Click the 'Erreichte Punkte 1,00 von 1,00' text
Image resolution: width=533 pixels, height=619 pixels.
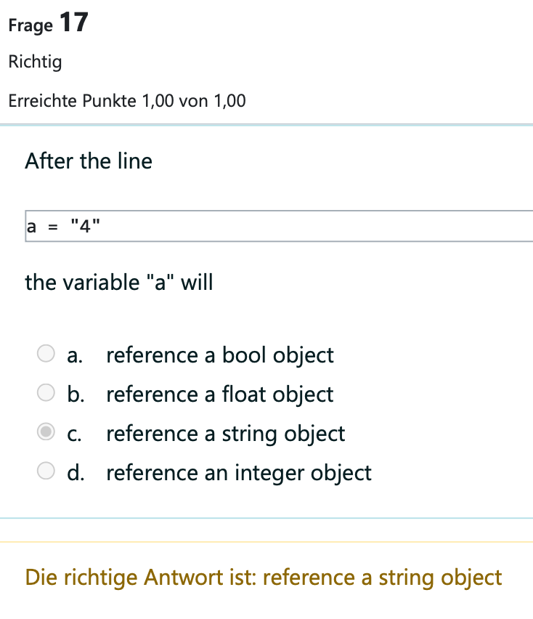pos(126,101)
